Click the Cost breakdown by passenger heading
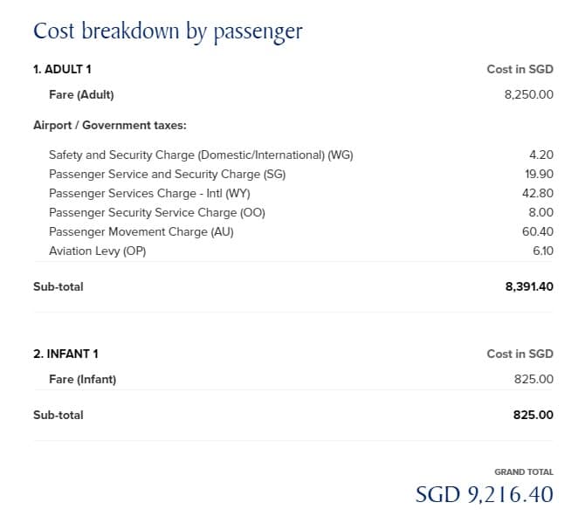The width and height of the screenshot is (585, 523). tap(168, 31)
